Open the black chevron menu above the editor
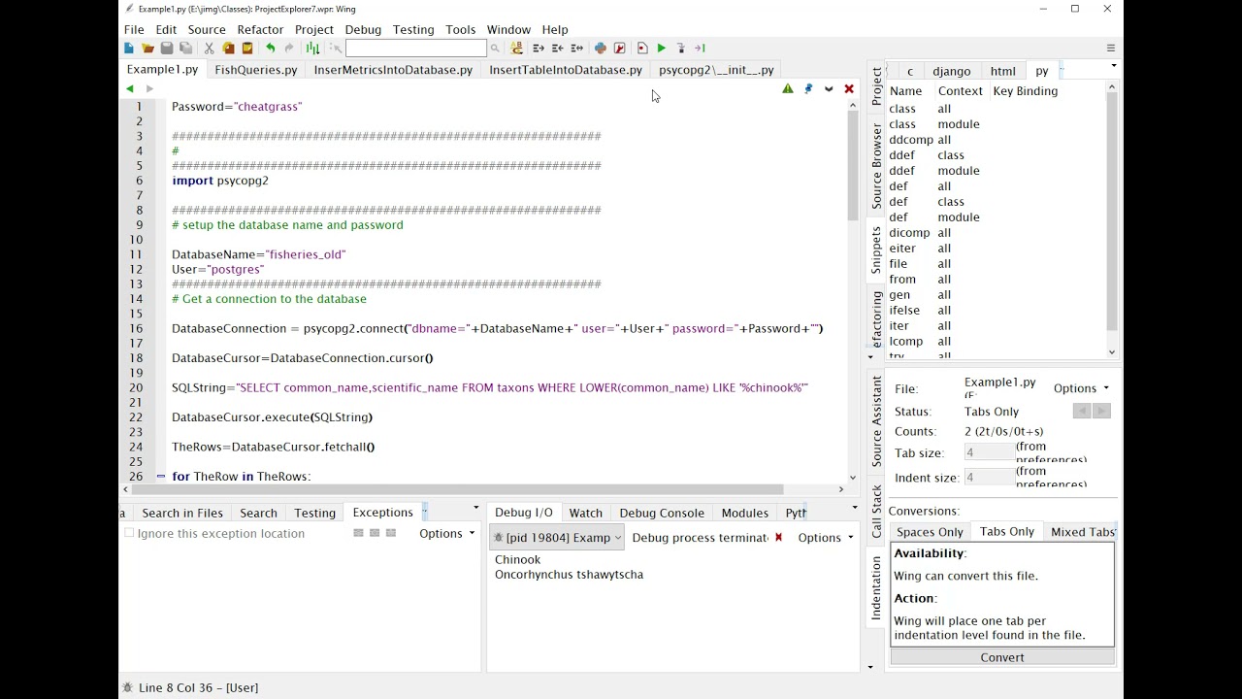 (829, 89)
